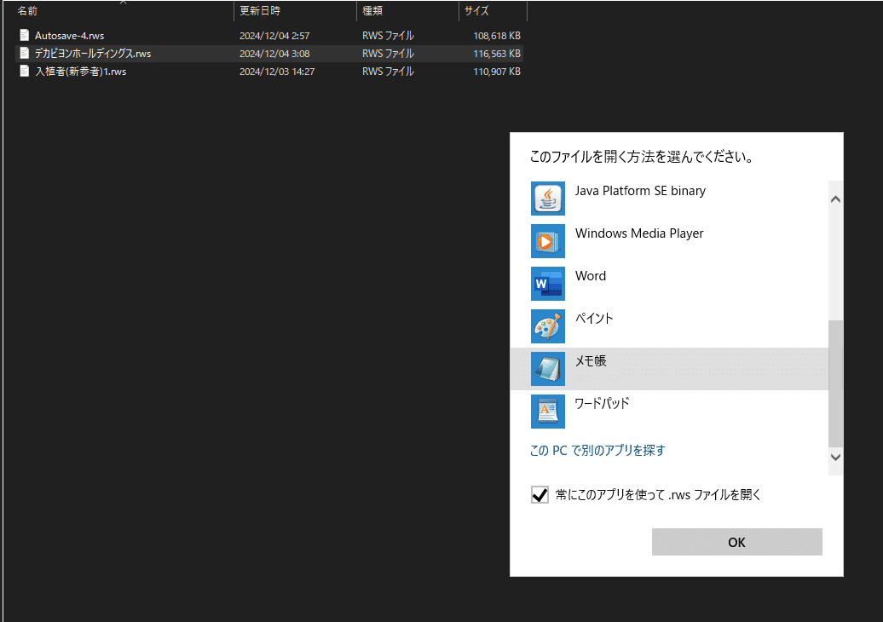The width and height of the screenshot is (883, 622).
Task: Confirm with the OK button
Action: [x=736, y=542]
